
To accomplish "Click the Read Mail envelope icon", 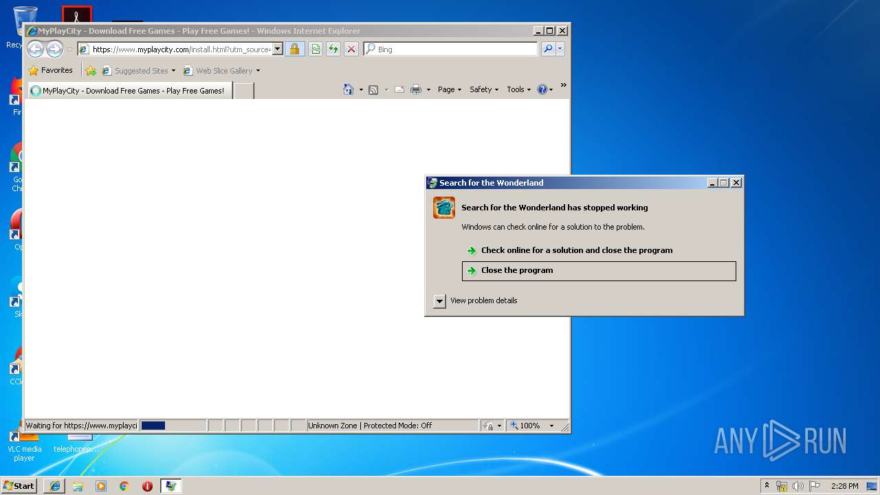I will pyautogui.click(x=399, y=89).
